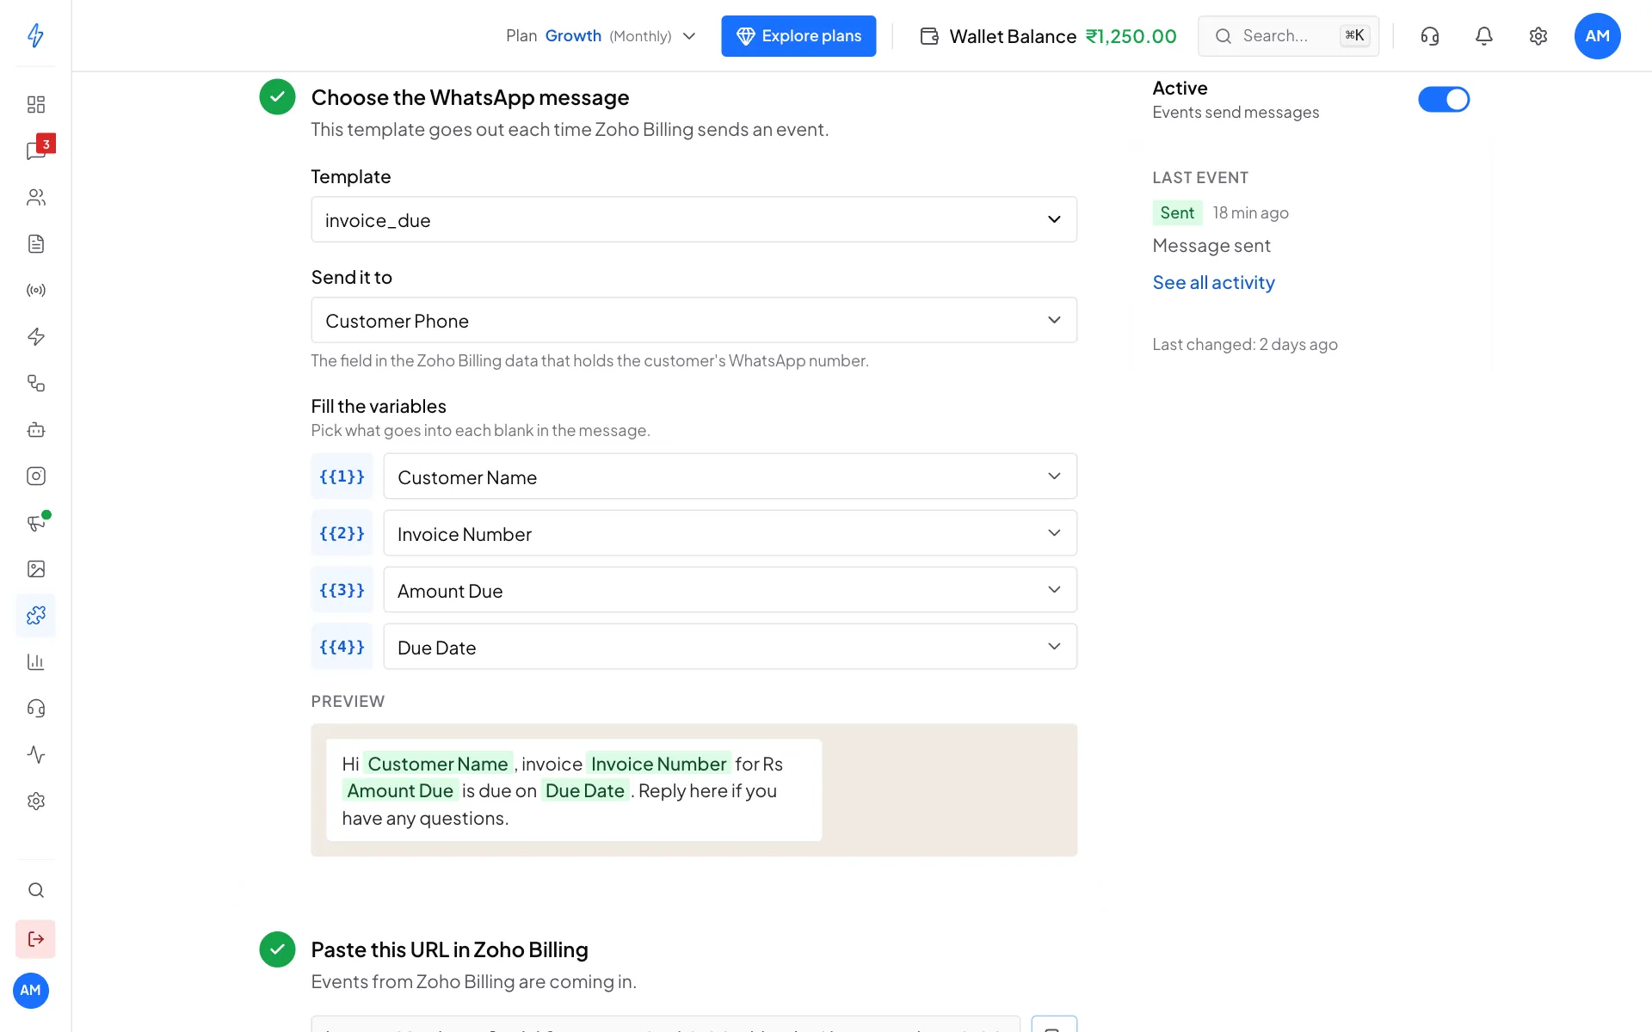Open the AM avatar at sidebar bottom
Viewport: 1652px width, 1032px height.
tap(31, 990)
